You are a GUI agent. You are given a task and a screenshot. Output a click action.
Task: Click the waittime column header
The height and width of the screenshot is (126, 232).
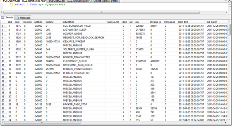53,22
